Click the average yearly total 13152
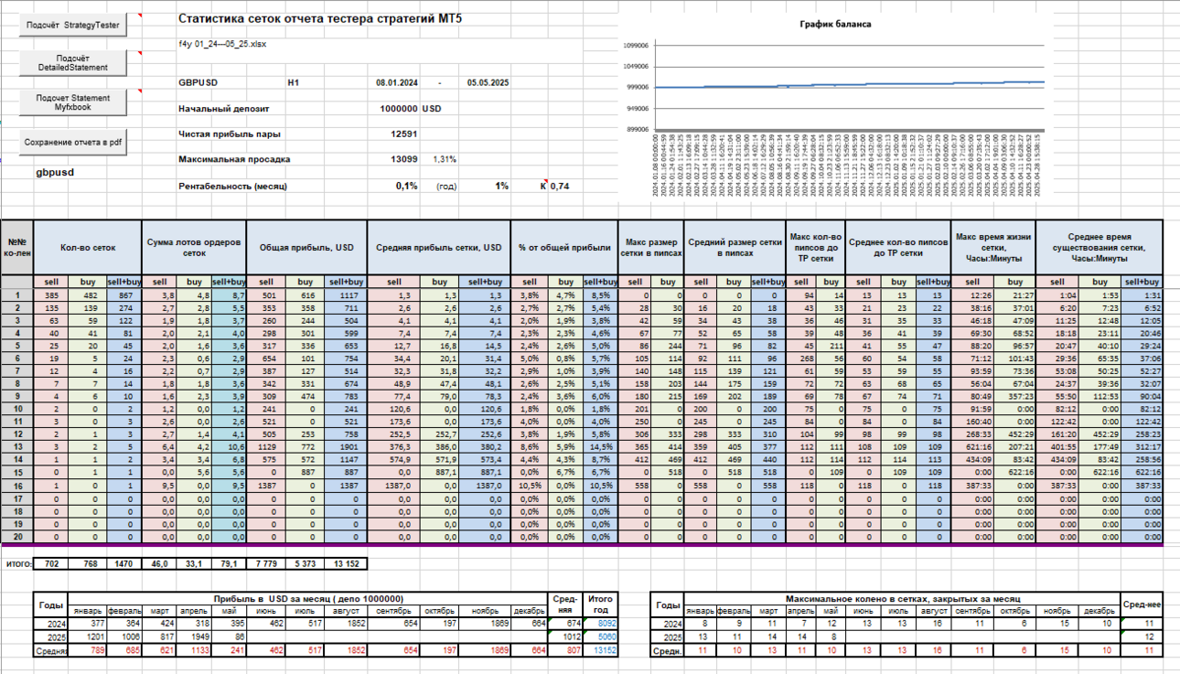This screenshot has height=674, width=1180. click(x=600, y=650)
